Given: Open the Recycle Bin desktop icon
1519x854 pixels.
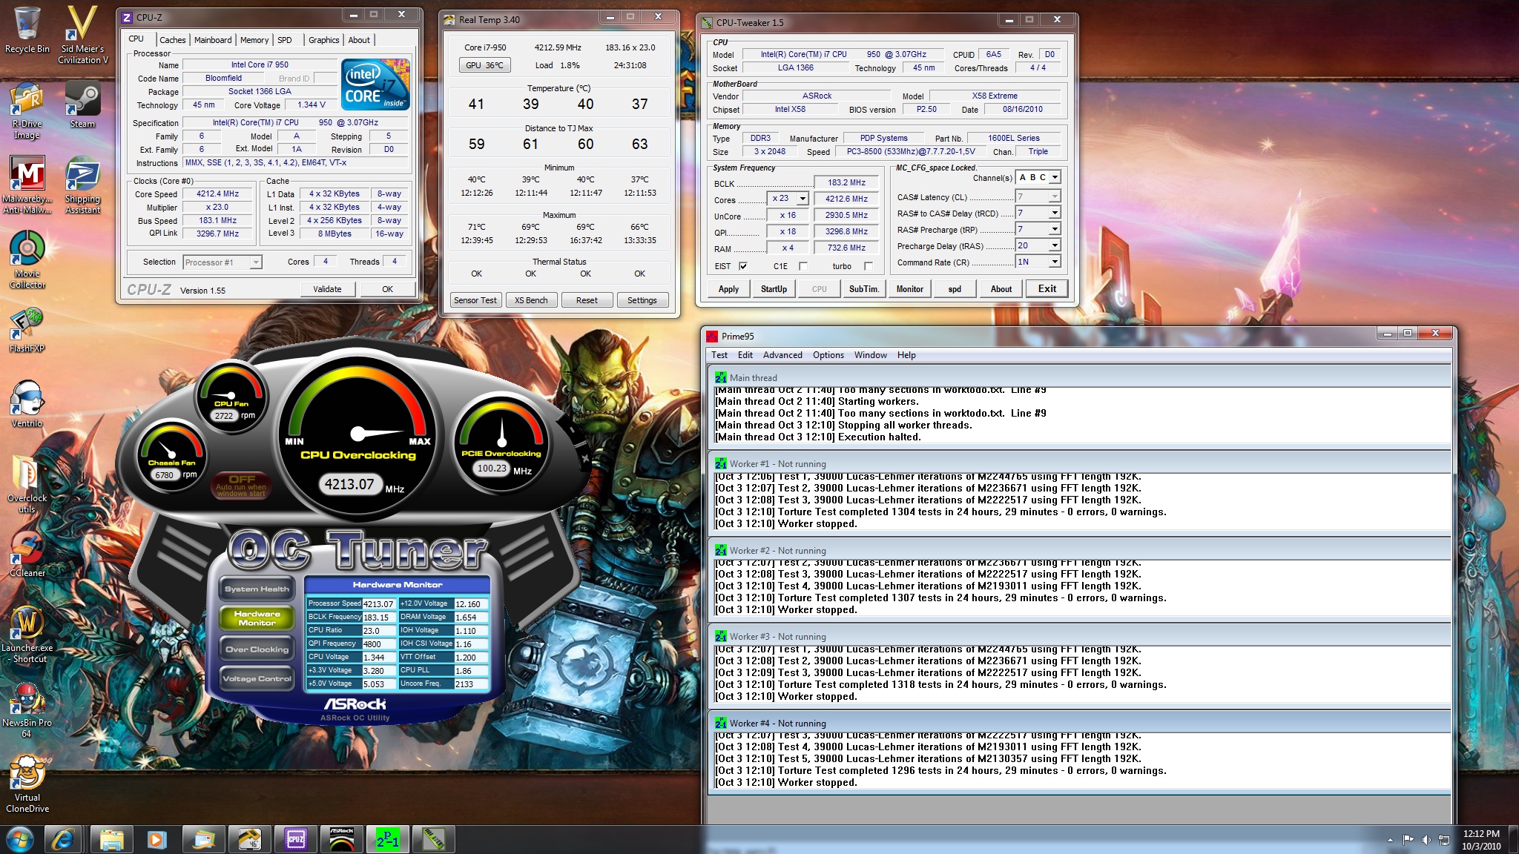Looking at the screenshot, I should [x=27, y=30].
